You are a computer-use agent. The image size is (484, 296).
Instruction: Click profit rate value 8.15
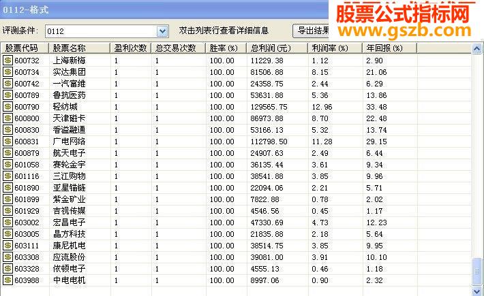(320, 72)
